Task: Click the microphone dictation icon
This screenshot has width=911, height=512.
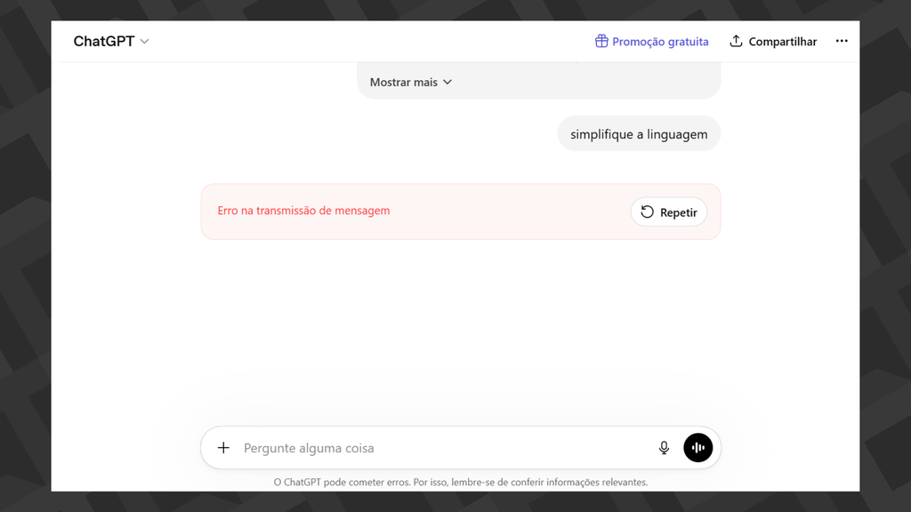Action: (664, 448)
